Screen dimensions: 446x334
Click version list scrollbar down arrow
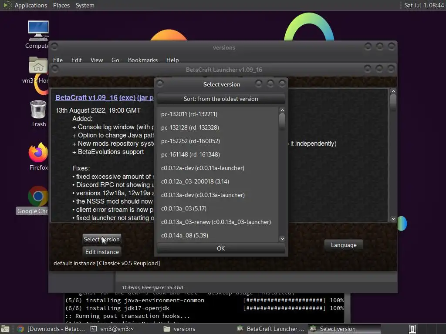282,239
